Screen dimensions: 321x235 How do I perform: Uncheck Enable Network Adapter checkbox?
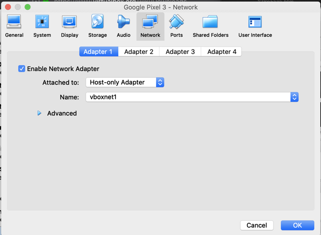[x=22, y=69]
